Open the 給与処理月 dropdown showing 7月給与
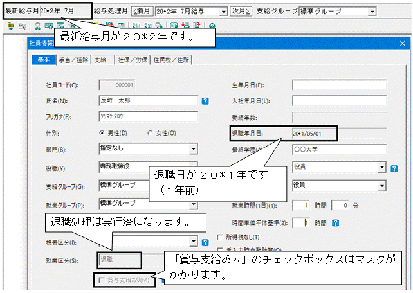 [223, 12]
